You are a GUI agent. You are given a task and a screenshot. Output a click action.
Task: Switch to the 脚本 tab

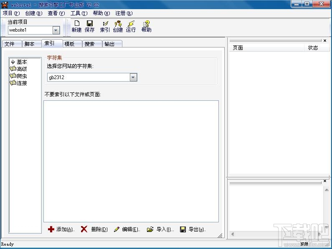(x=32, y=44)
